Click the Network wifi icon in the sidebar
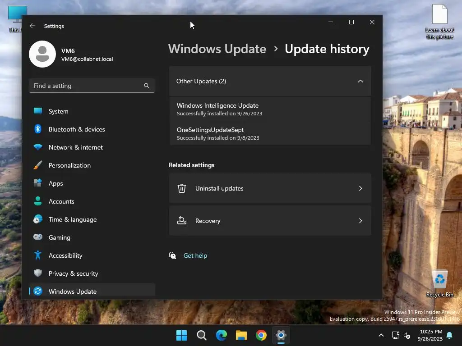 [x=38, y=147]
